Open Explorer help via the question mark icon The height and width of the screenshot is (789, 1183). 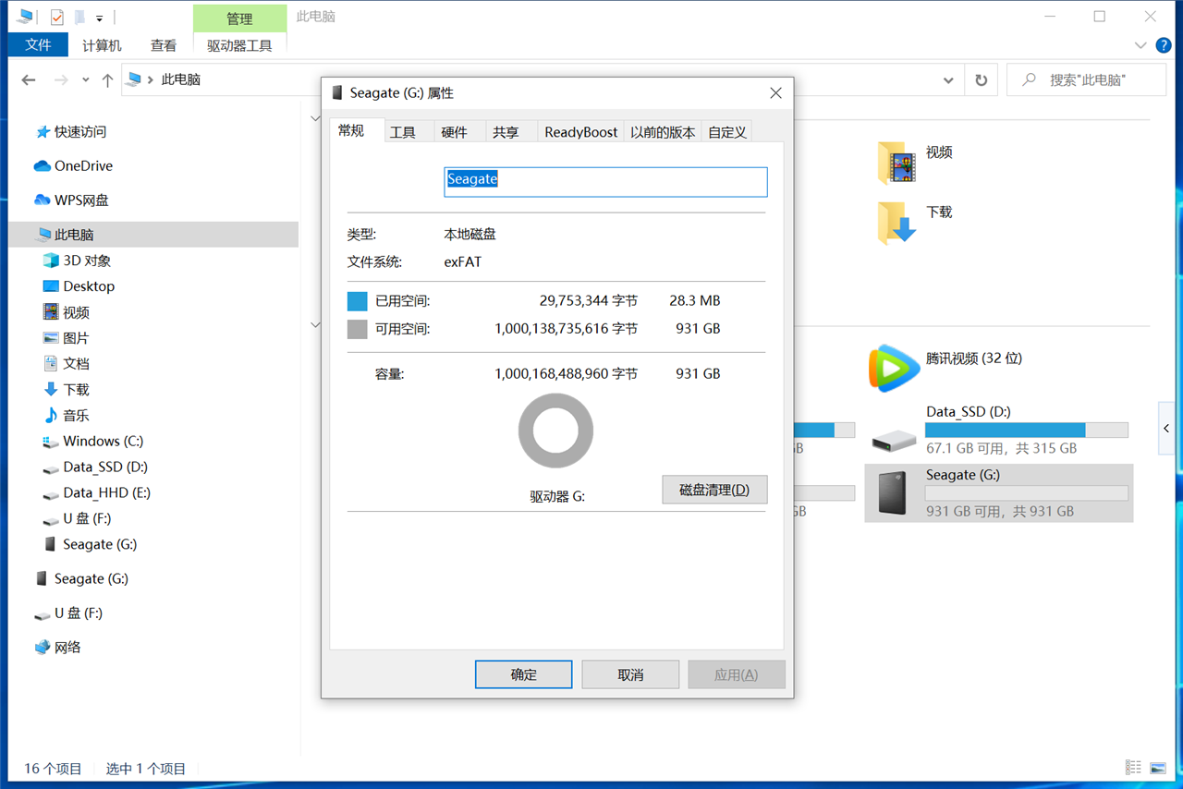coord(1164,45)
